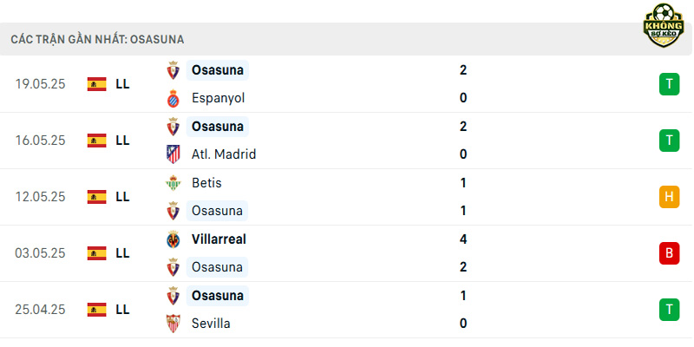The height and width of the screenshot is (347, 694).
Task: Open the Espanyol team link
Action: click(219, 98)
